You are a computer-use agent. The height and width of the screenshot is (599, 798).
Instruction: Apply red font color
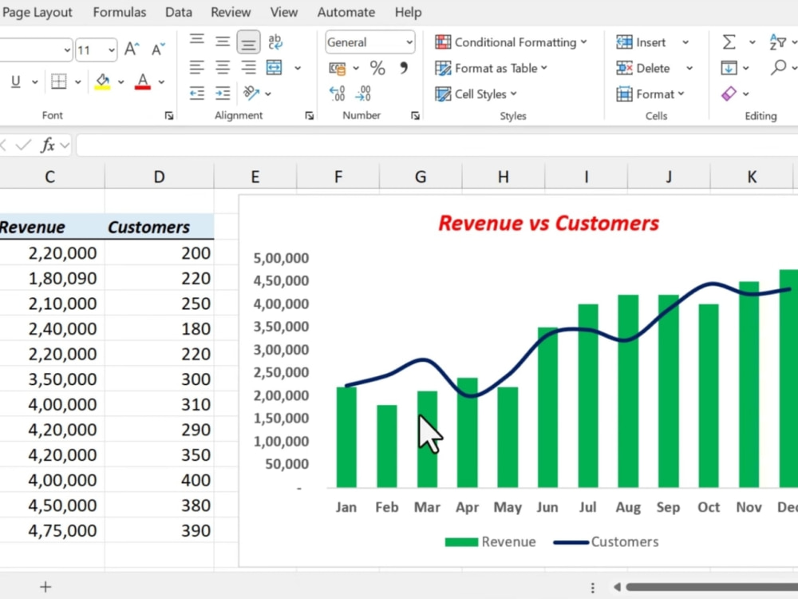click(143, 81)
